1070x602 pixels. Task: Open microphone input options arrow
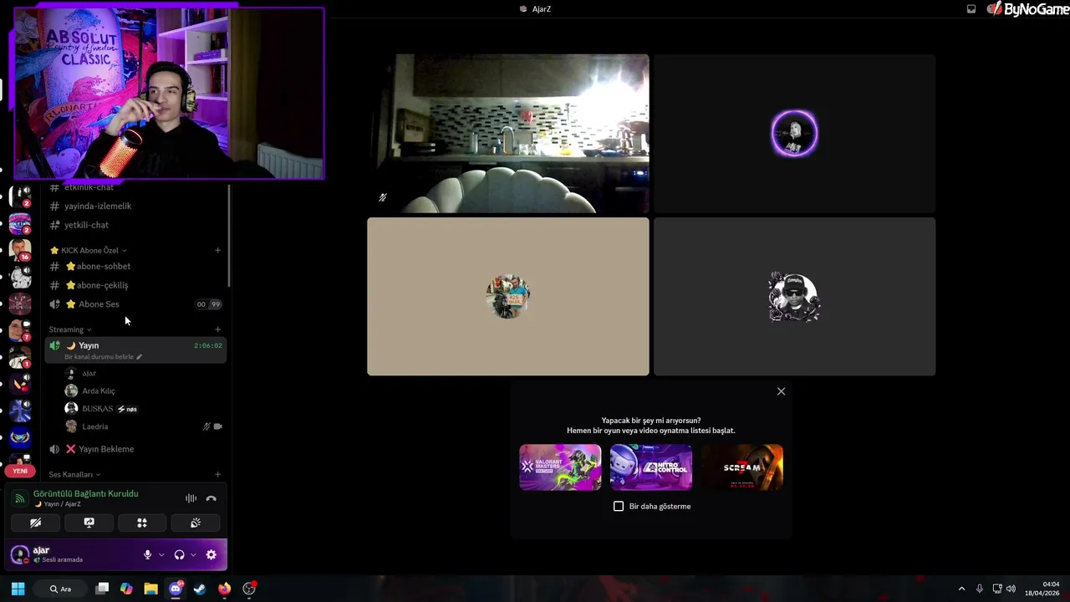pyautogui.click(x=161, y=554)
